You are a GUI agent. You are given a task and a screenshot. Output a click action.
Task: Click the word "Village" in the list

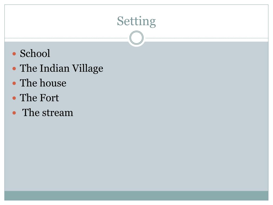click(87, 69)
